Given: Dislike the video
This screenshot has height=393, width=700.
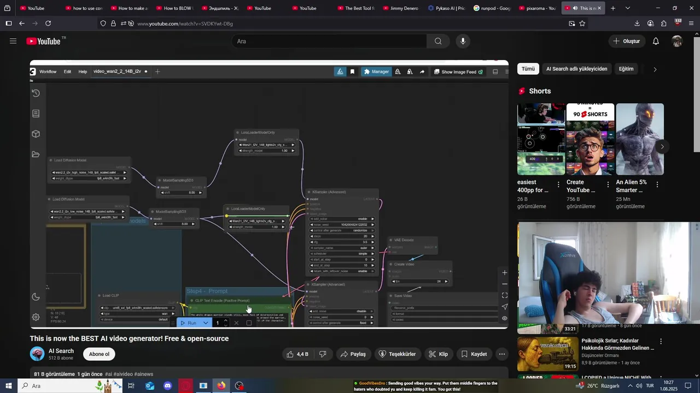Looking at the screenshot, I should tap(323, 354).
